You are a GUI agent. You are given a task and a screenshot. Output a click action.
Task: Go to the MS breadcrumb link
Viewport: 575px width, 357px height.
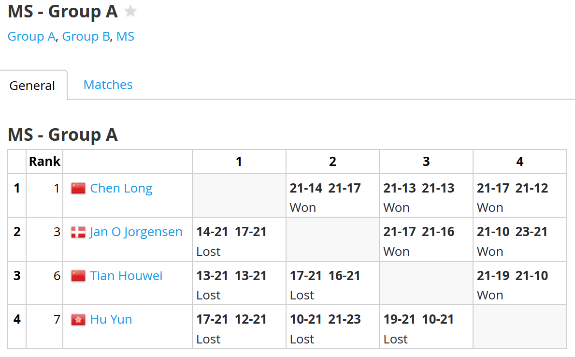click(126, 36)
